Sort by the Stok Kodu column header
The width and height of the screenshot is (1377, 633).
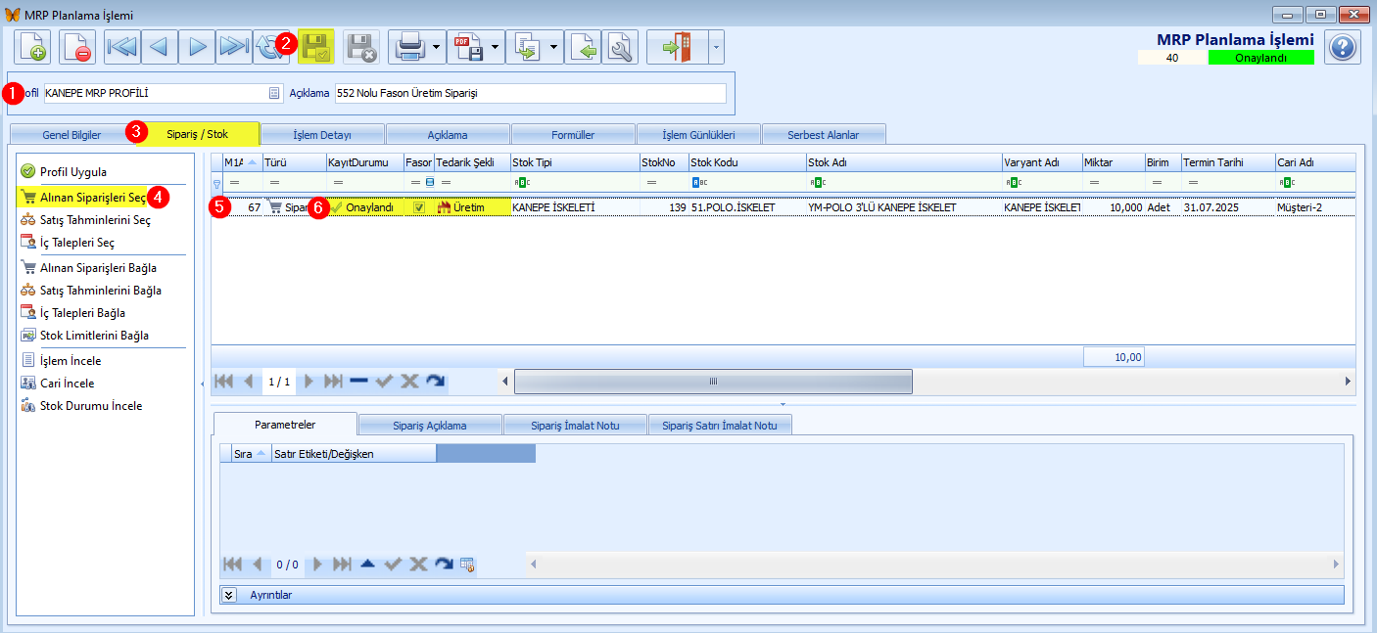tap(747, 162)
